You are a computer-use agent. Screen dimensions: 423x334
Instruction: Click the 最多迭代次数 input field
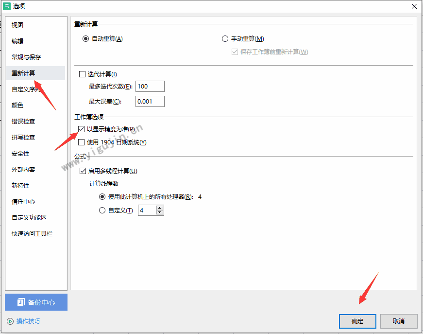150,87
